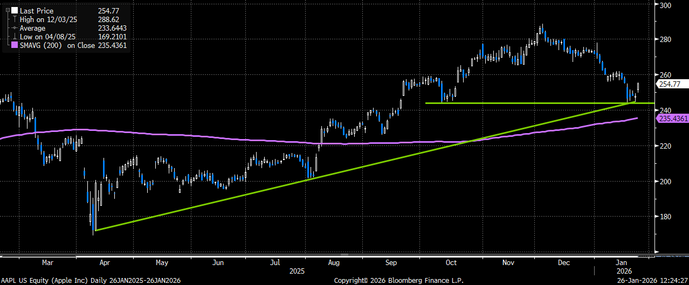Click the Aug label on the time axis
Viewport: 689px width, 285px height.
tap(334, 263)
